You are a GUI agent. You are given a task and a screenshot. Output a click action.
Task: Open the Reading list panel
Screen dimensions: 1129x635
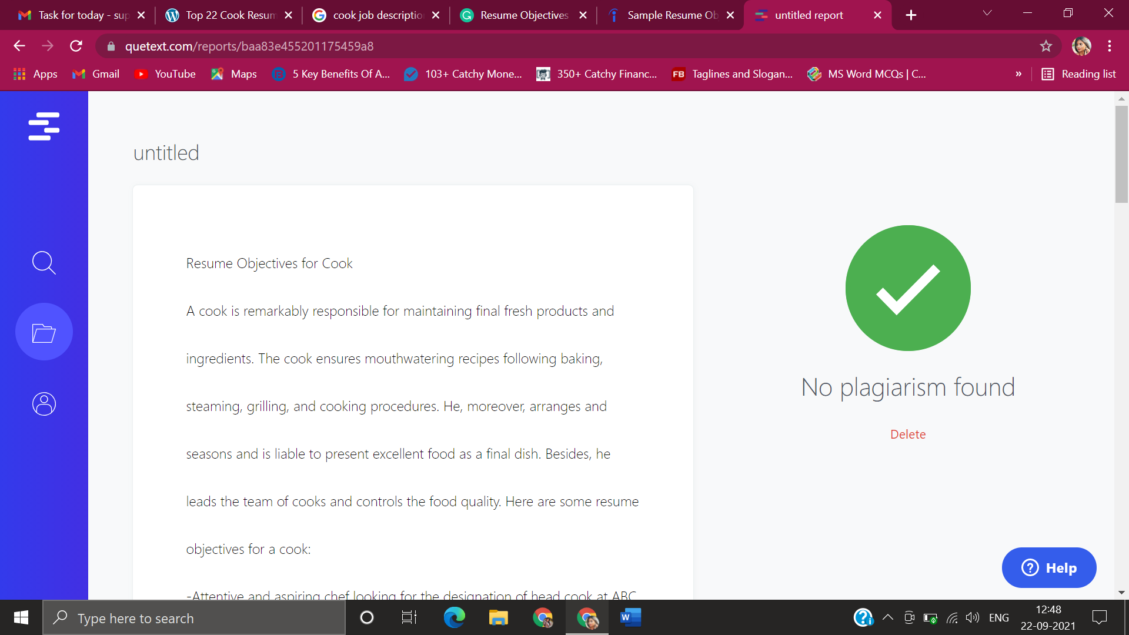tap(1079, 74)
